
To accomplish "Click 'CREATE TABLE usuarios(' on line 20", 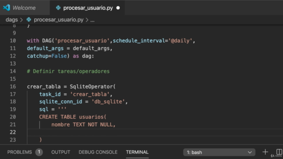I will [x=73, y=117].
